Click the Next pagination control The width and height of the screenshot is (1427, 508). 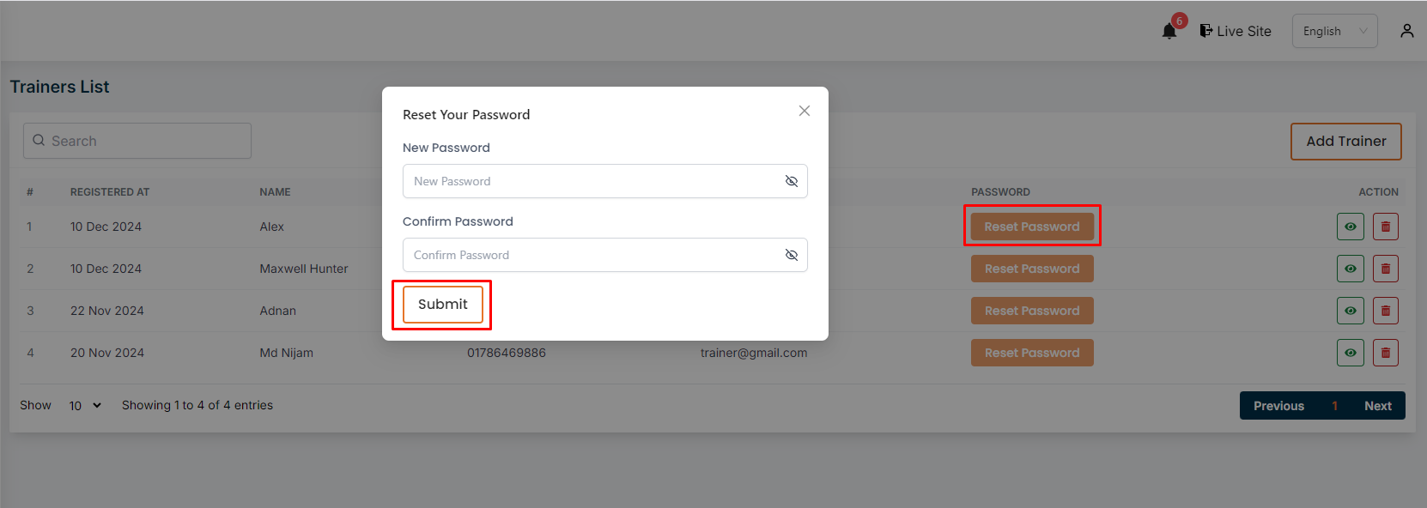[x=1377, y=404]
